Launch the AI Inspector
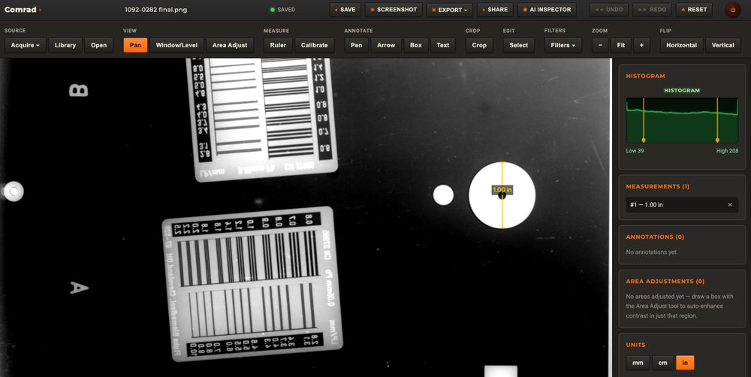This screenshot has height=377, width=751. 547,10
